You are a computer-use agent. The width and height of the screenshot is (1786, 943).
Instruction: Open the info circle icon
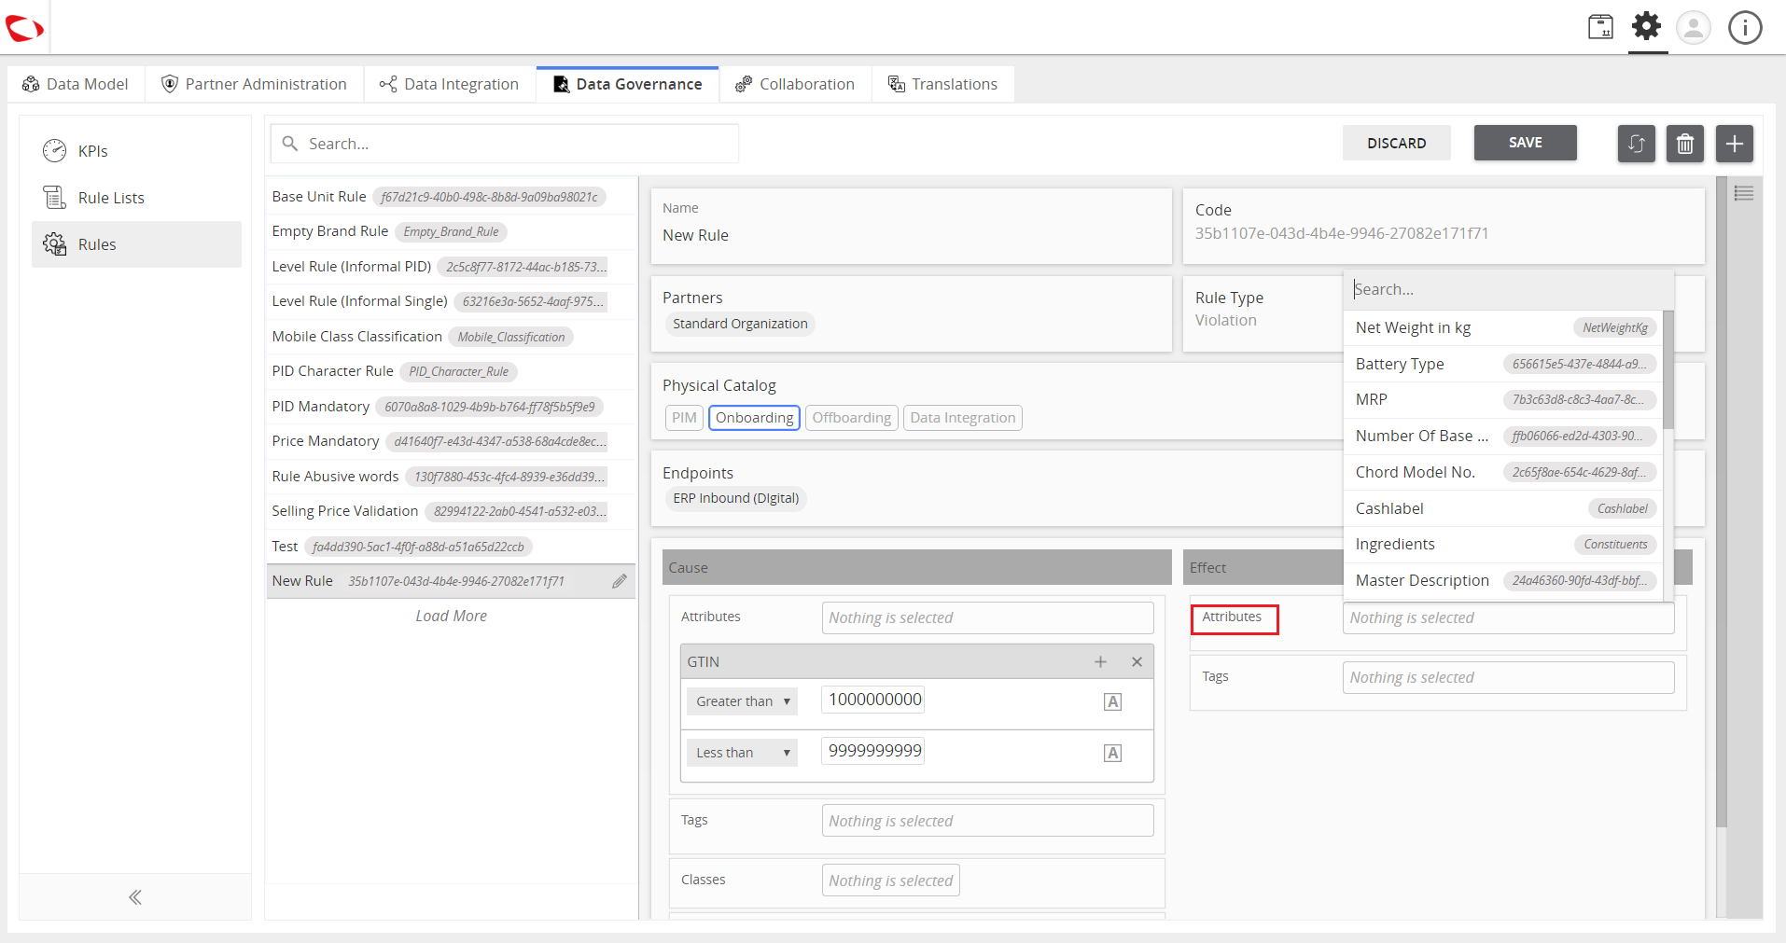(x=1745, y=27)
